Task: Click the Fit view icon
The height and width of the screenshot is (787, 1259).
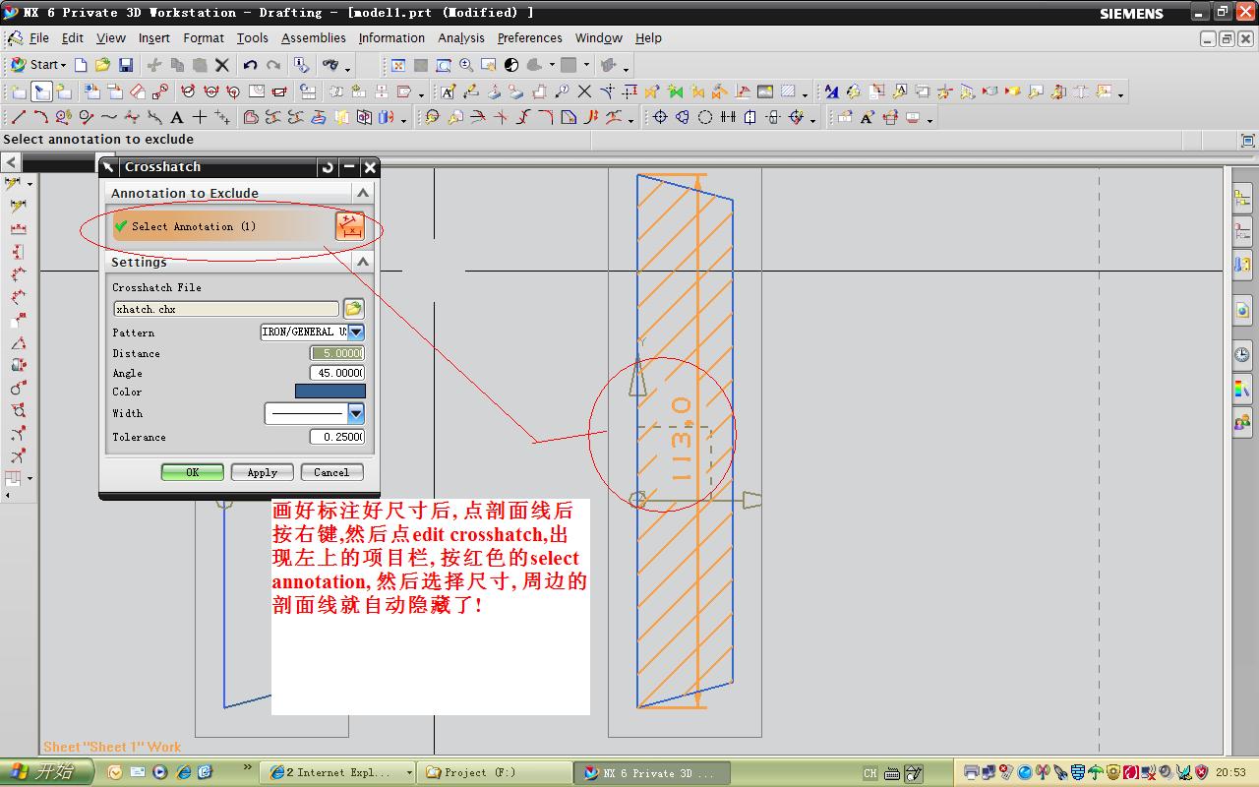Action: [x=398, y=65]
